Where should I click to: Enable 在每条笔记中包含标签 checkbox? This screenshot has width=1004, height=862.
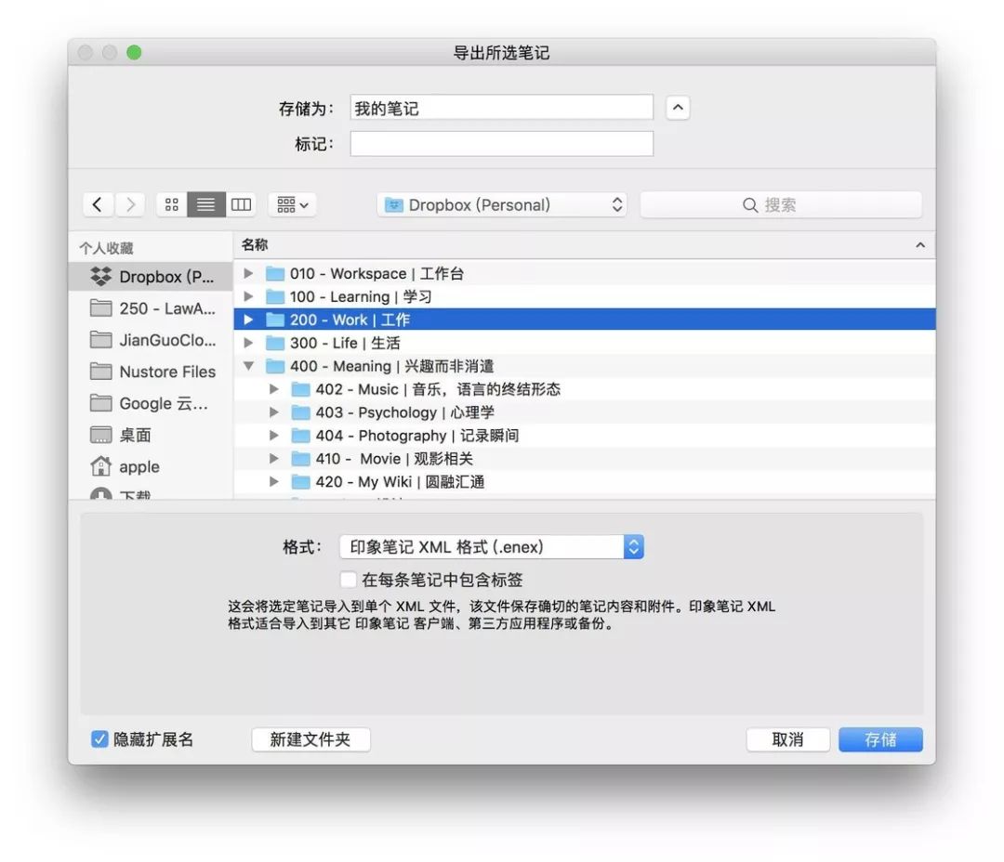[349, 580]
